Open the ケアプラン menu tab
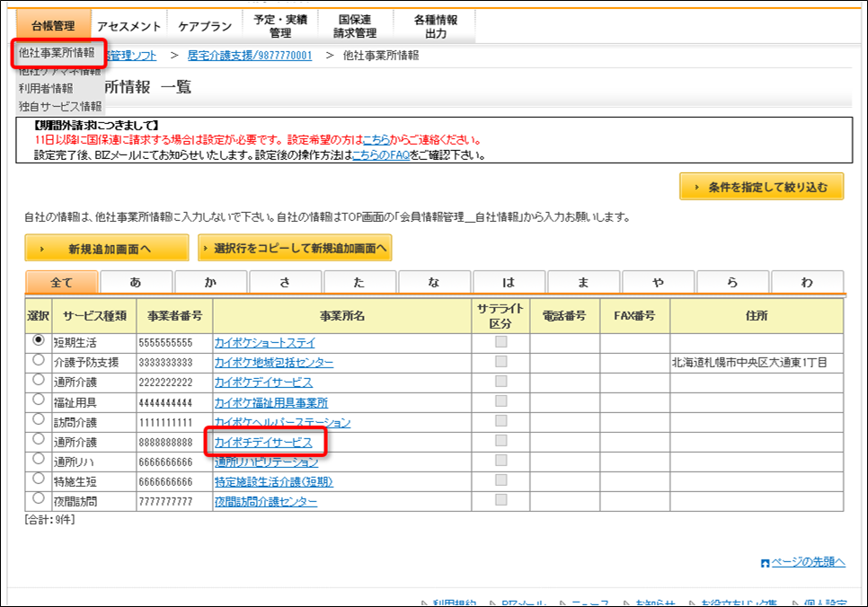The height and width of the screenshot is (607, 868). [x=204, y=26]
